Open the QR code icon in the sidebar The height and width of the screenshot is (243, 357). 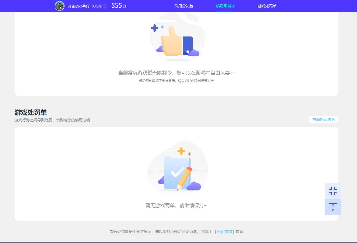pos(333,191)
